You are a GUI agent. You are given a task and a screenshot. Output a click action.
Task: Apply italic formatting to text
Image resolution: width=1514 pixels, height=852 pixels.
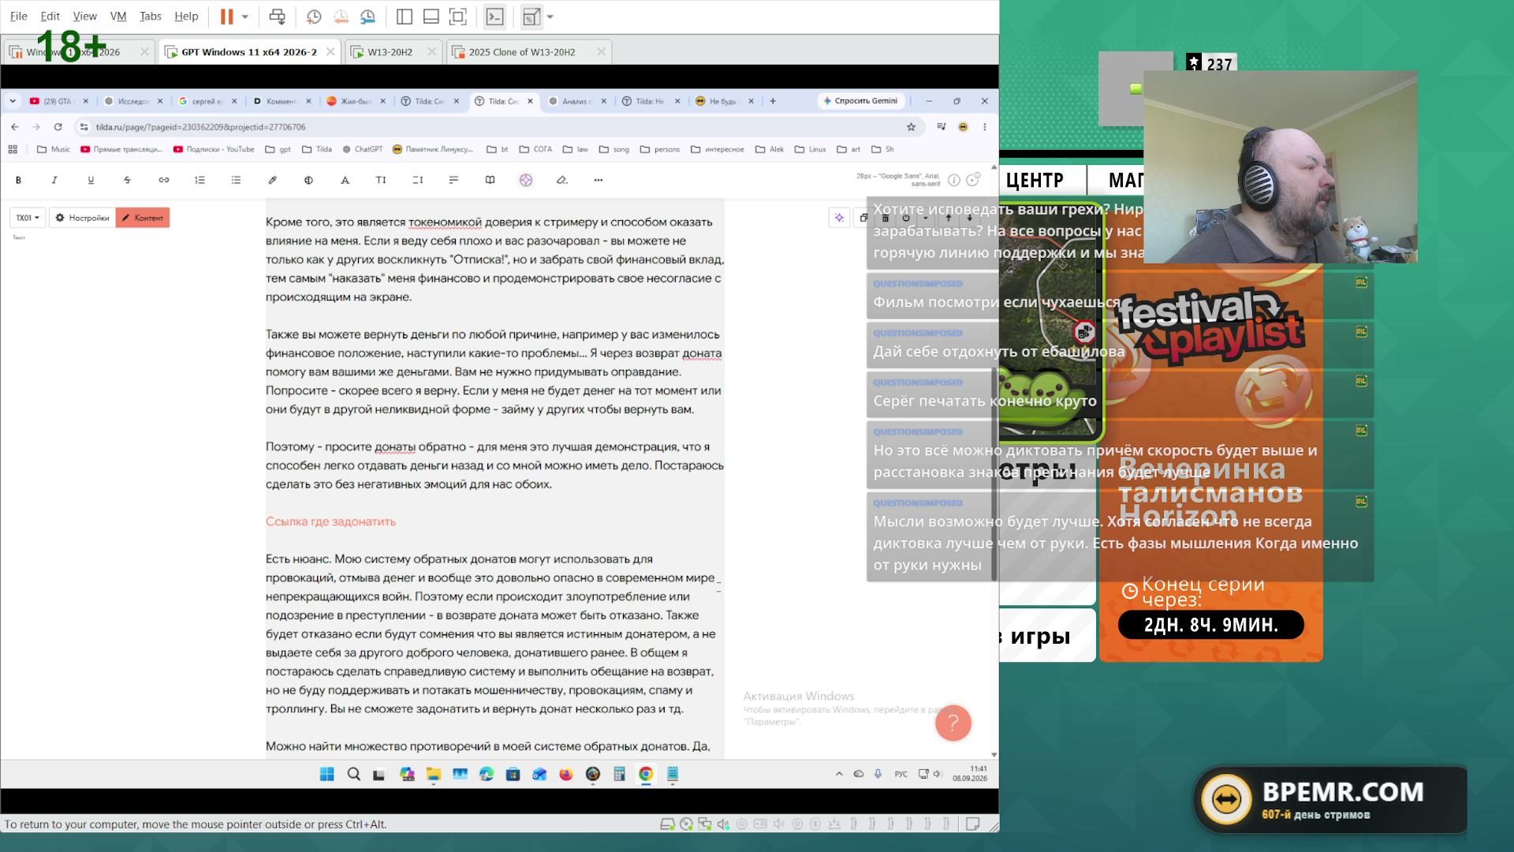[54, 180]
